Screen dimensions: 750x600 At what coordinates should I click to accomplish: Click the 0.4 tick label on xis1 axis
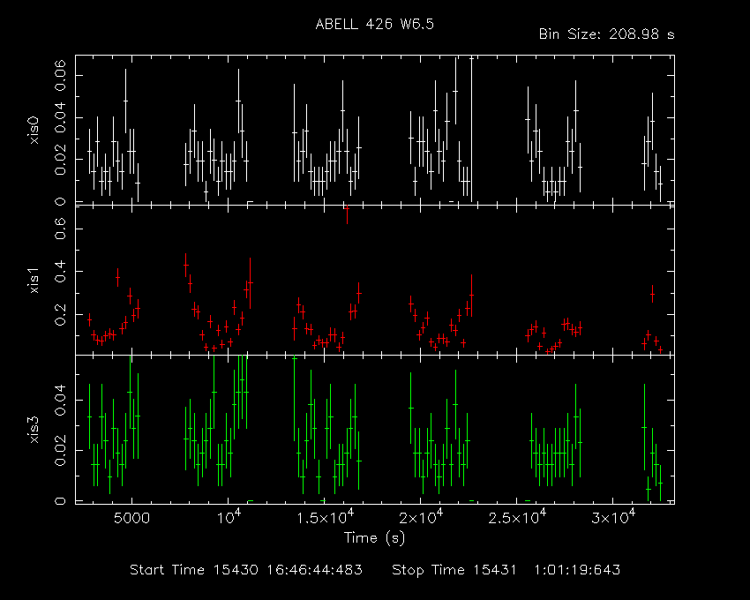point(60,271)
